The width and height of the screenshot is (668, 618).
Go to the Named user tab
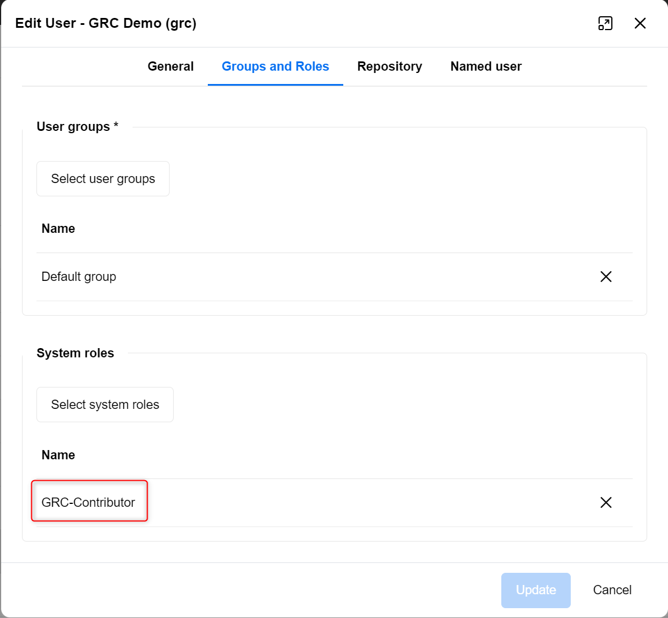tap(486, 67)
